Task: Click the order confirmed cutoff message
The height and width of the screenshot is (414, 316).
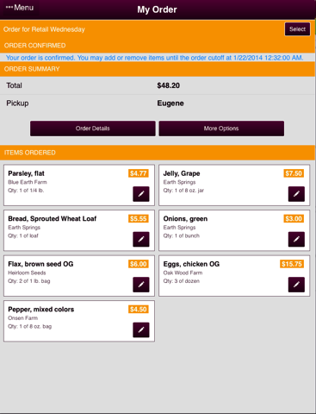Action: pyautogui.click(x=154, y=58)
